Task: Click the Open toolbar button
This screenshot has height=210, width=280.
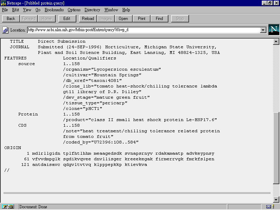Action: coord(123,19)
